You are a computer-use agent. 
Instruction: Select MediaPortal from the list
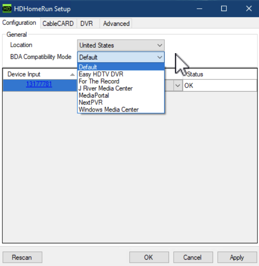click(94, 96)
